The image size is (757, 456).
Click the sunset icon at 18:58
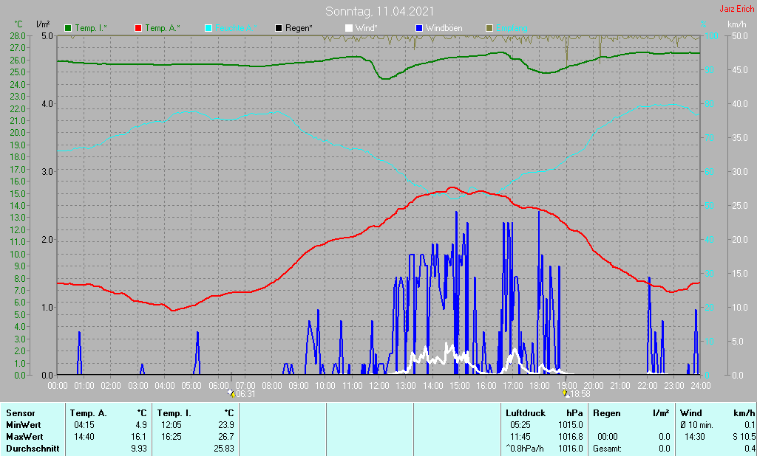(566, 394)
